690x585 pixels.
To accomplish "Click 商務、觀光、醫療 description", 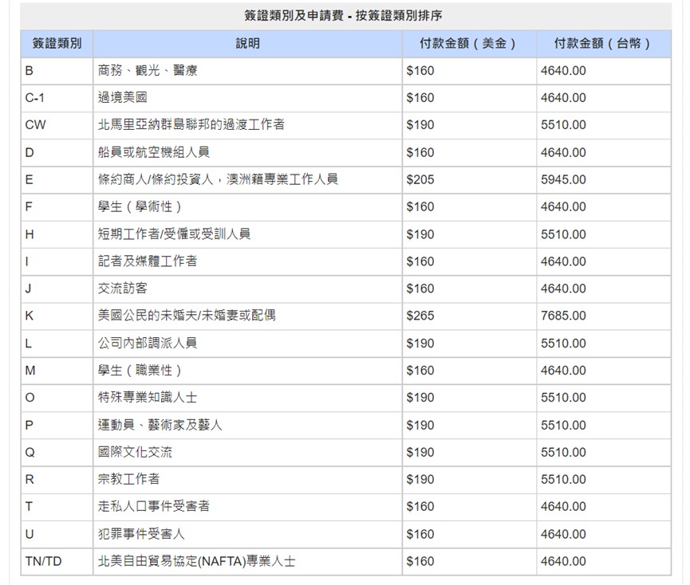I will [x=148, y=71].
